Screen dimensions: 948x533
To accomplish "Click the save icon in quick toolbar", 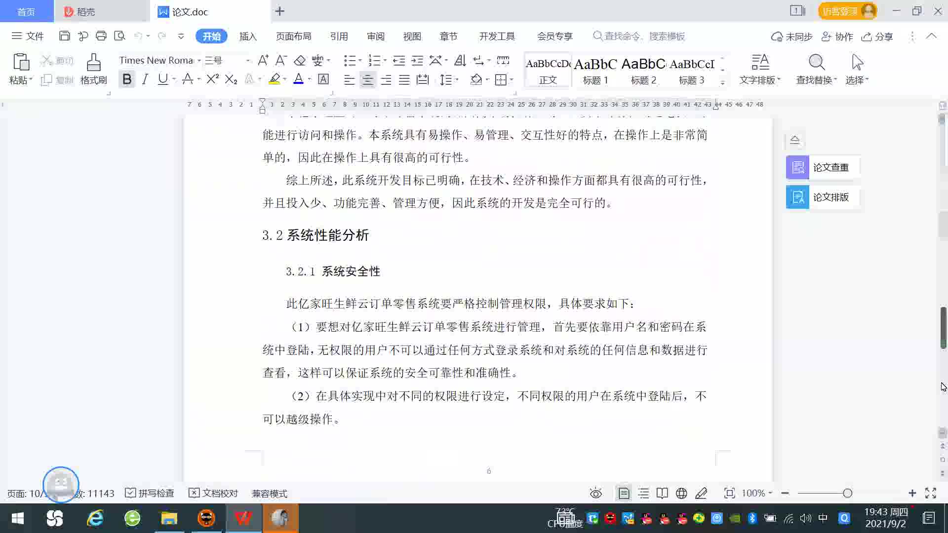I will point(64,36).
